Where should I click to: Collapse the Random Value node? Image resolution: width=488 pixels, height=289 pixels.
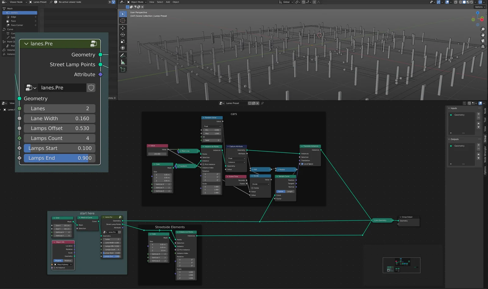(203, 117)
